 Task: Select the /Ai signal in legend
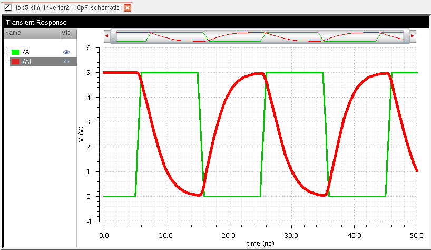26,62
